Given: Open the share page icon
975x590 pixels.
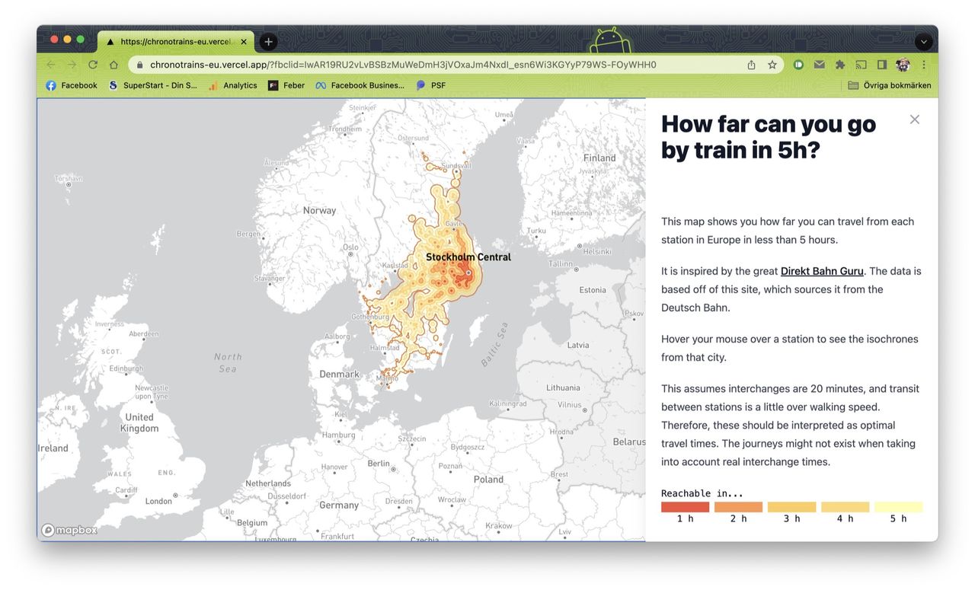Looking at the screenshot, I should click(751, 65).
